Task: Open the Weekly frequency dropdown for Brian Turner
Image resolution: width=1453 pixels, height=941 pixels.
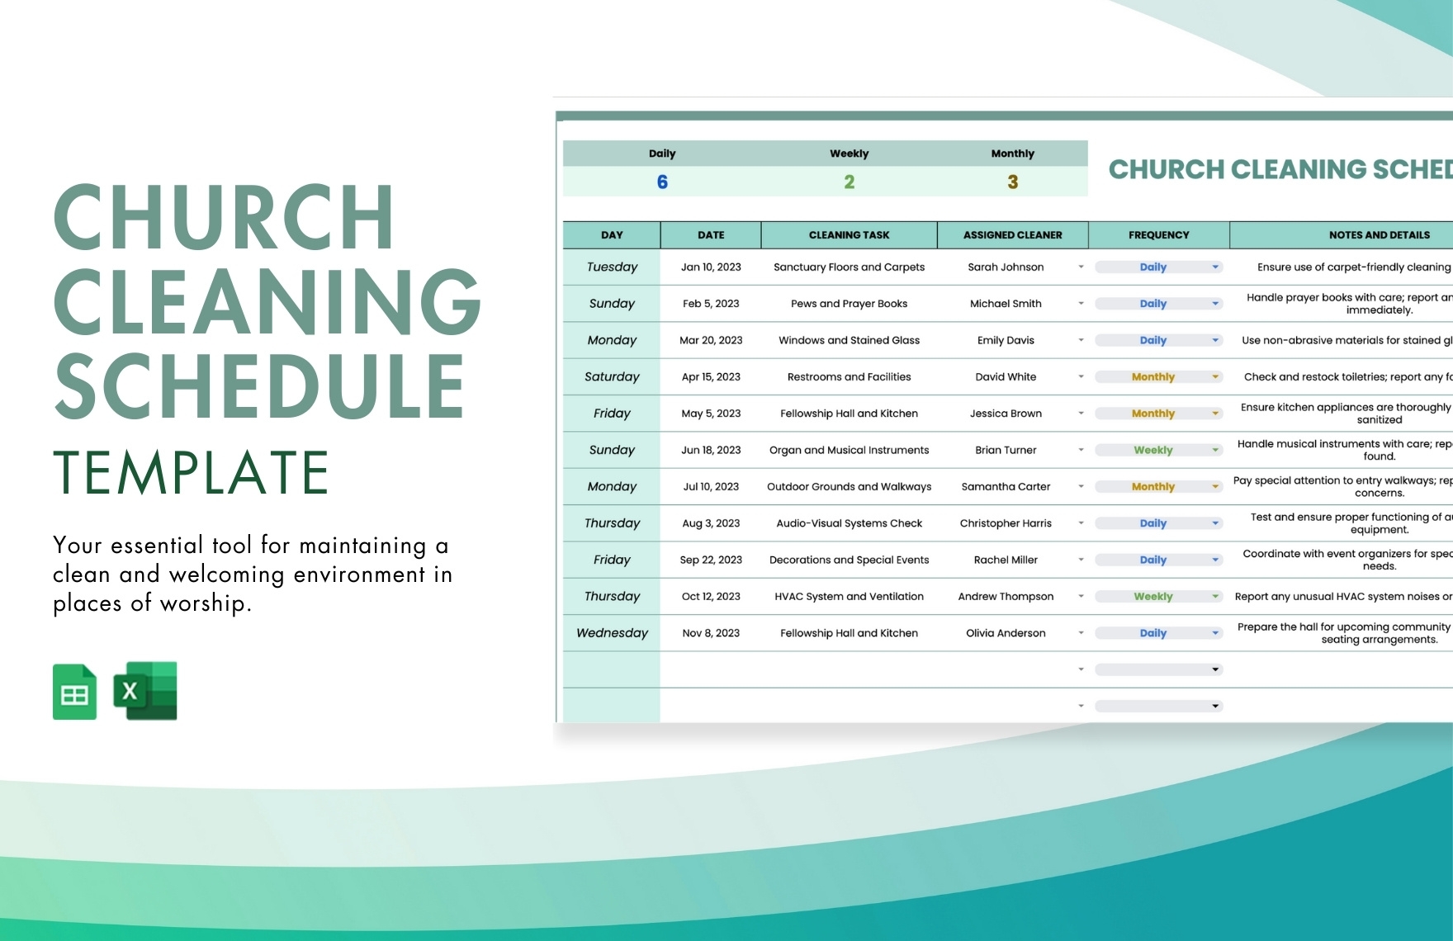Action: [1214, 451]
